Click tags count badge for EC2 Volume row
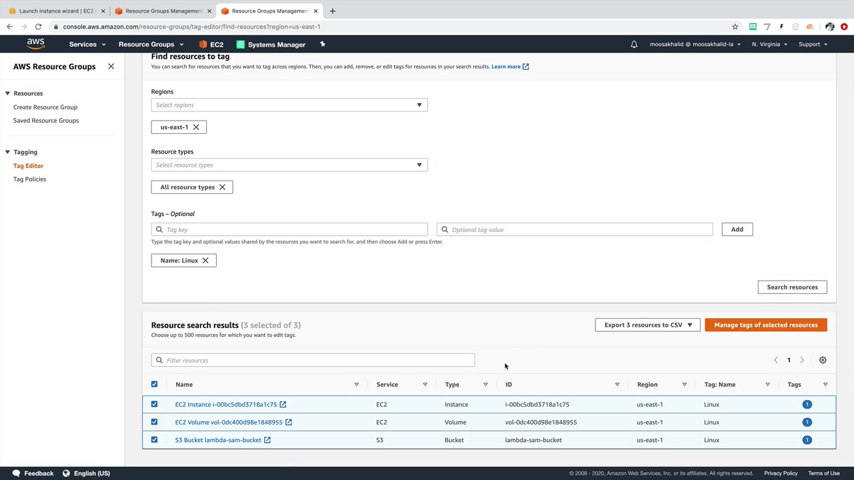 807,422
